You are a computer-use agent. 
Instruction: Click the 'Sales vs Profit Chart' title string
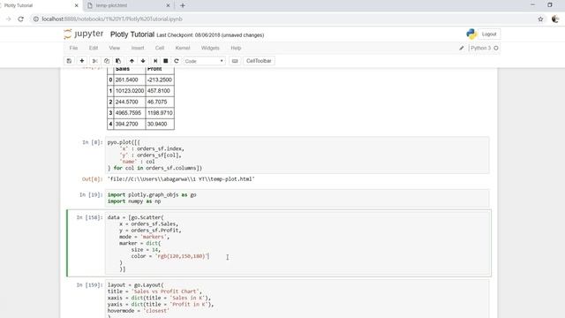point(166,291)
